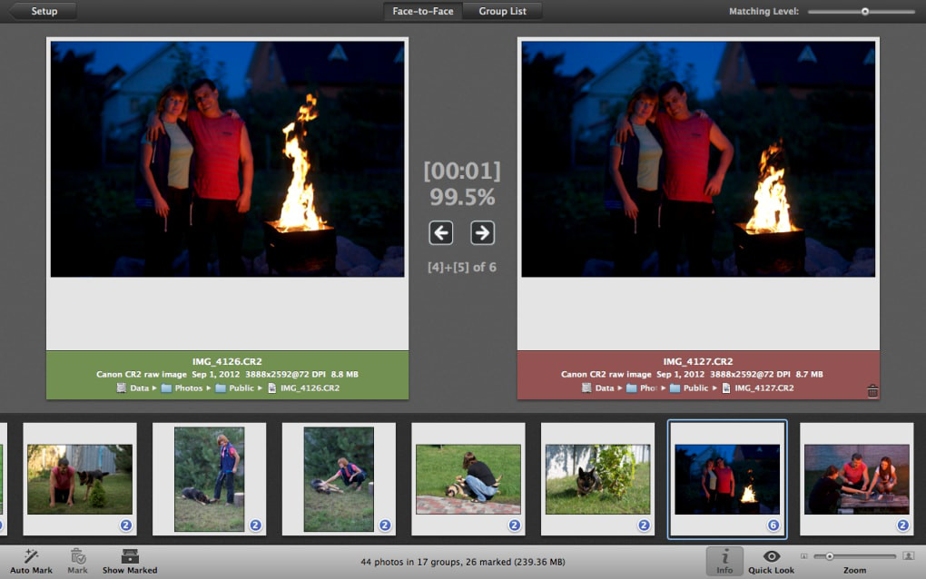
Task: Click the large zoom icon beside slider
Action: pos(908,556)
